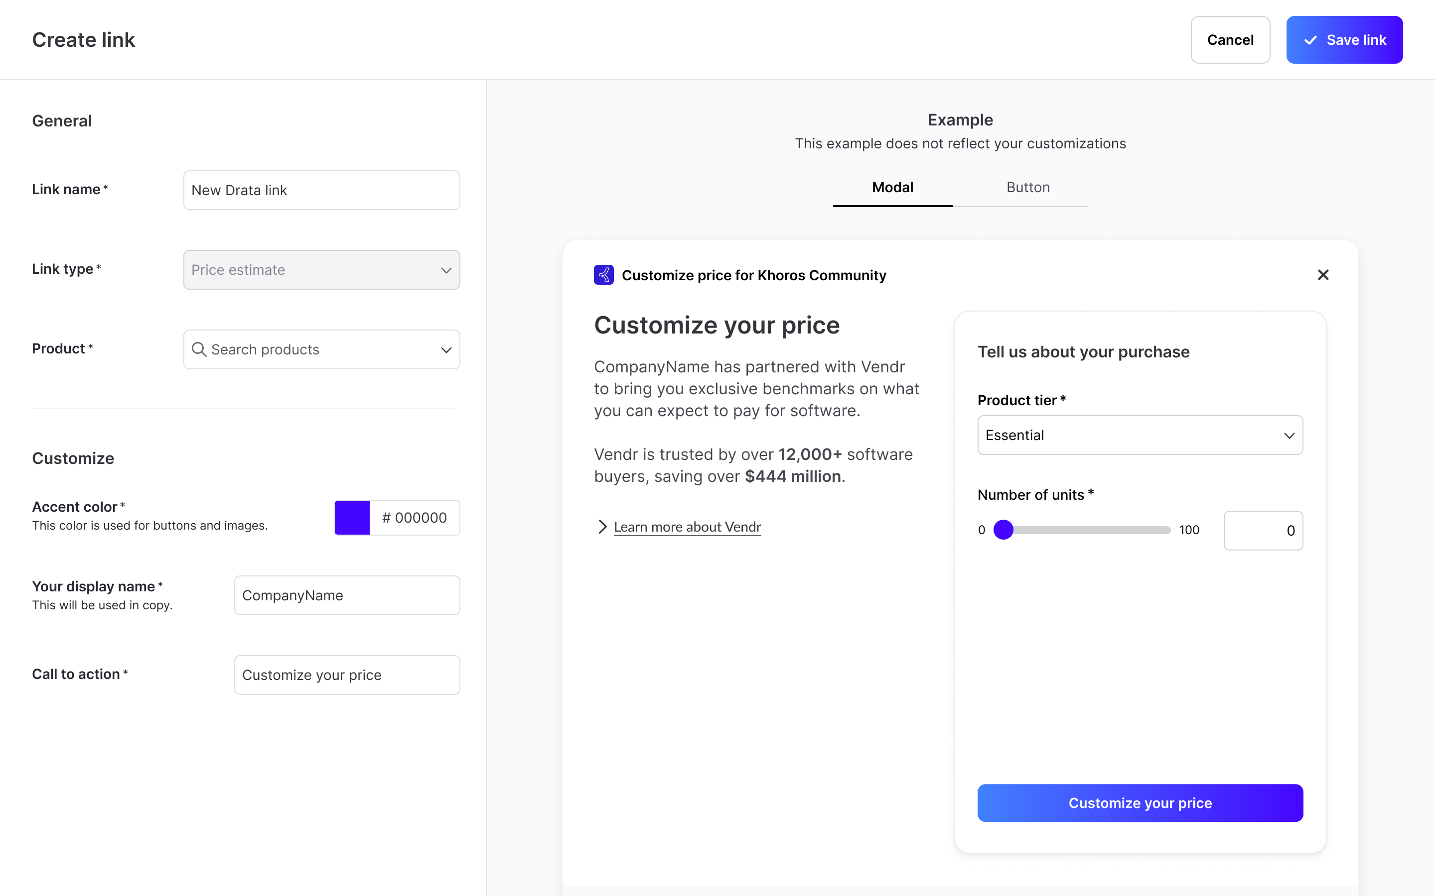Click the Number of units slider handle
Screen dimensions: 1435x896
pyautogui.click(x=1004, y=530)
